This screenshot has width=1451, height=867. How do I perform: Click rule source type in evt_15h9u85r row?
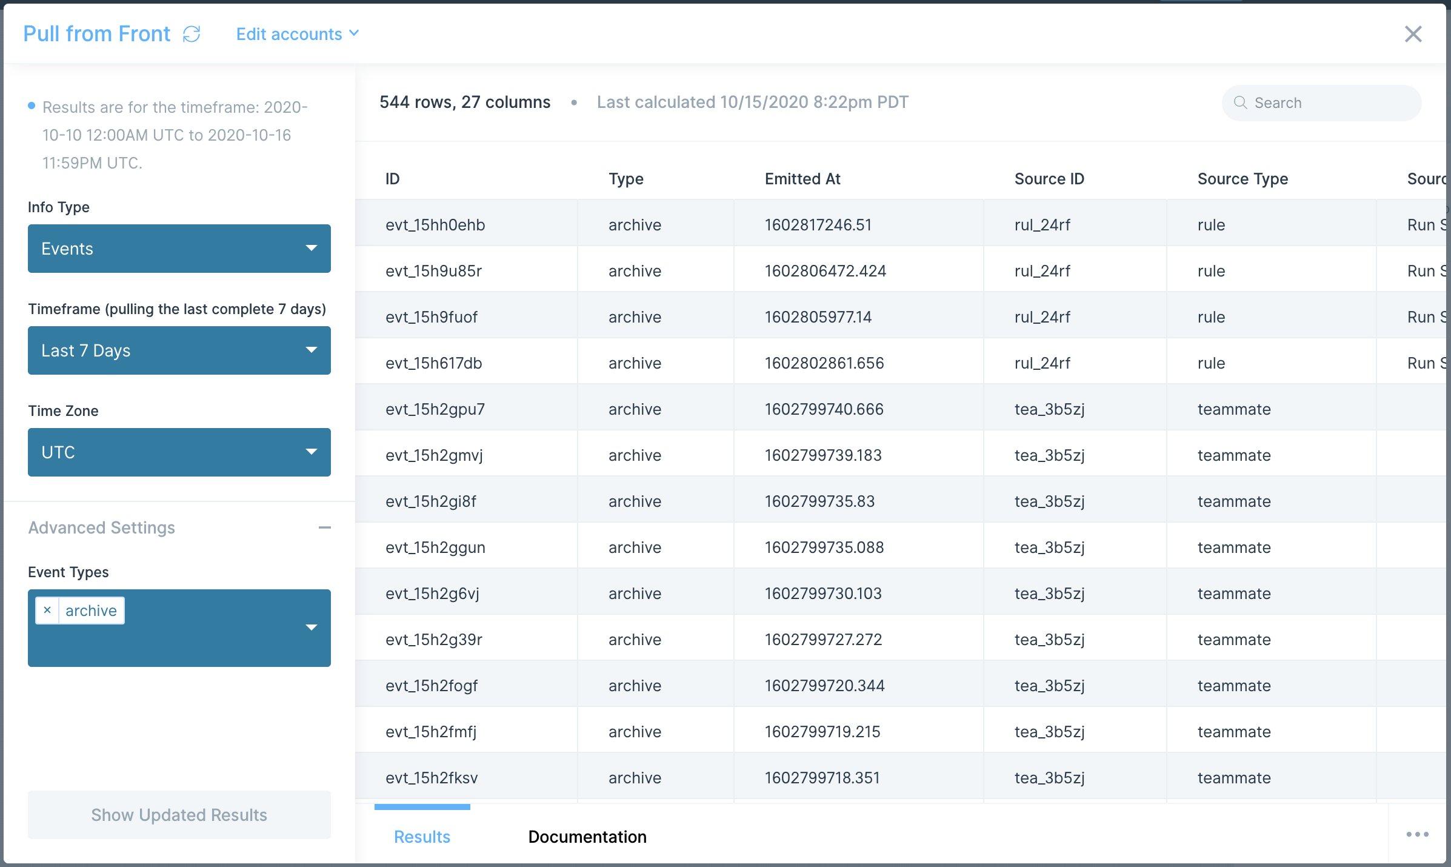(1211, 271)
